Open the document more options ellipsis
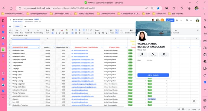This screenshot has width=208, height=111. point(181,20)
